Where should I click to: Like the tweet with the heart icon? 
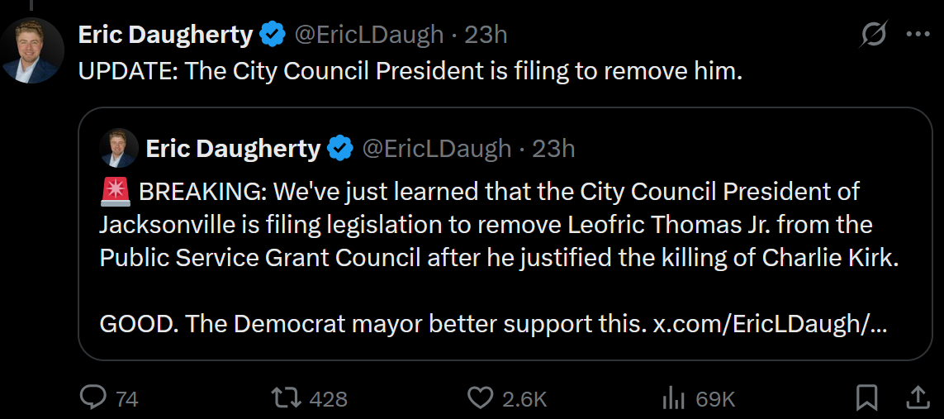point(480,398)
